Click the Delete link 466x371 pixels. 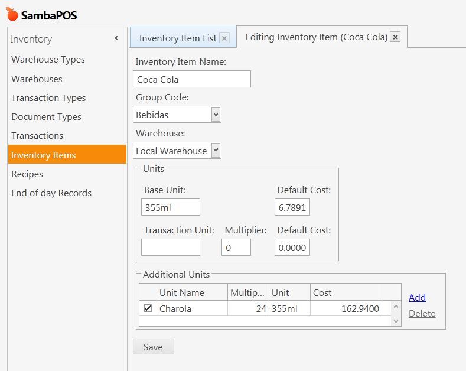click(x=422, y=313)
